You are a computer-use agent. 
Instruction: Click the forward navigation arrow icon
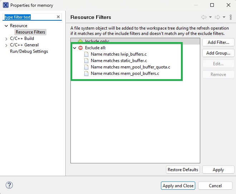coord(217,17)
